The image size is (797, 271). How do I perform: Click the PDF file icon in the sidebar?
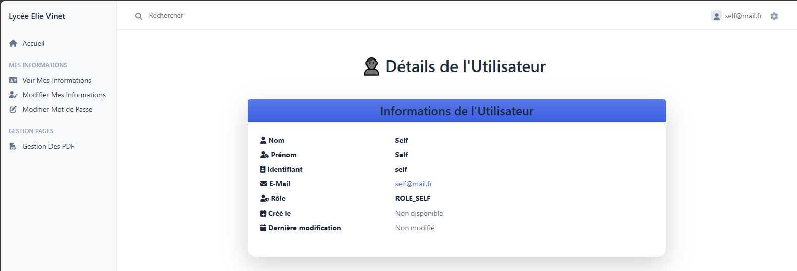(13, 146)
